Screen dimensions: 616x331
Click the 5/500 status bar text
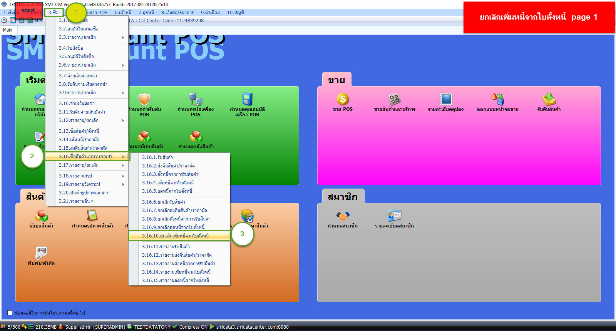tap(14, 327)
